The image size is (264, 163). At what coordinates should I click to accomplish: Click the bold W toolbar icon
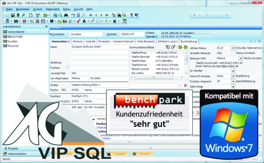pos(16,21)
